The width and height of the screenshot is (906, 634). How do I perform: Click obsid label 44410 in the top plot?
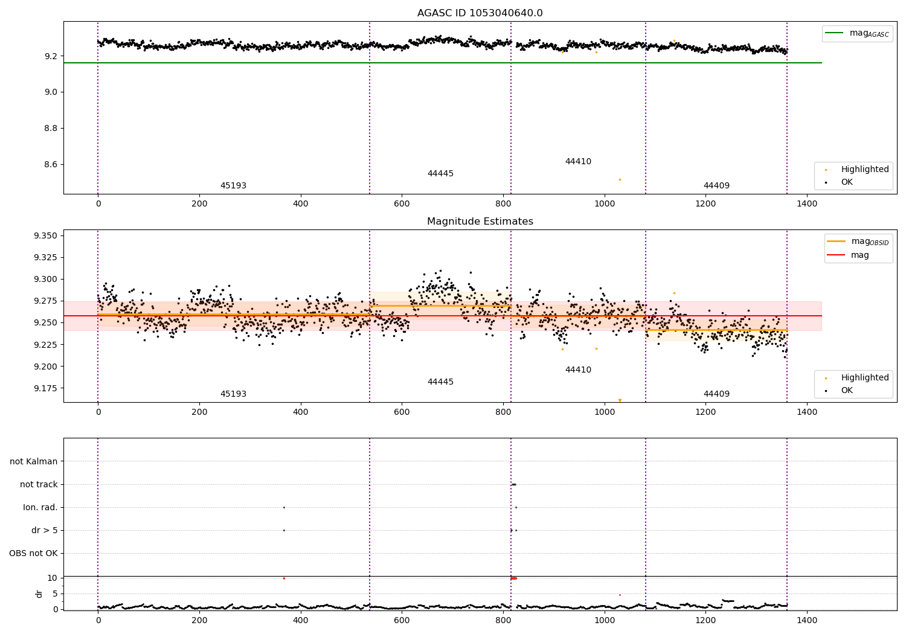[x=578, y=162]
